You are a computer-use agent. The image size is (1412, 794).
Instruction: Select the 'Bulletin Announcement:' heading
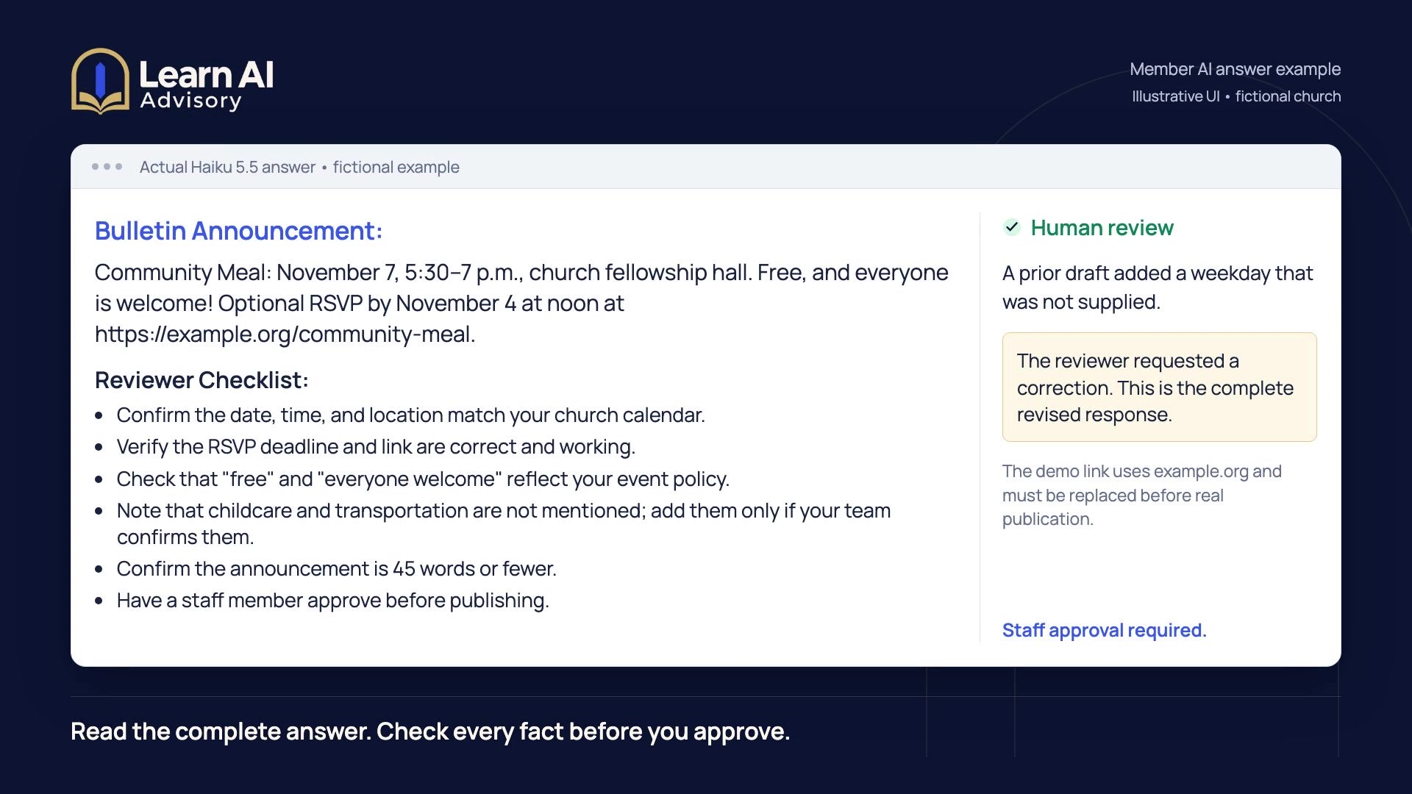pyautogui.click(x=238, y=231)
